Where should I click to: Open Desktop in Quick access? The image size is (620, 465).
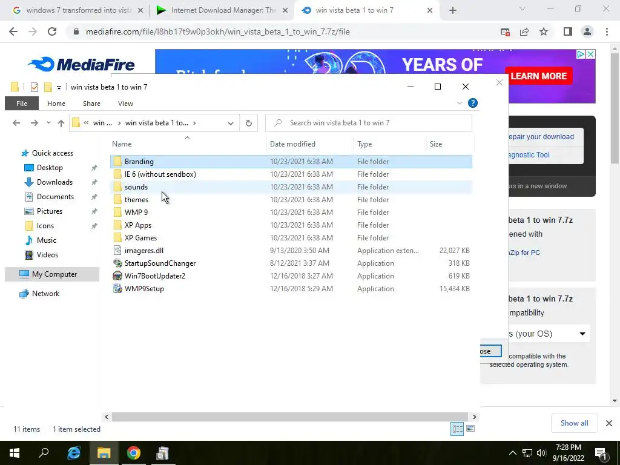[x=50, y=168]
